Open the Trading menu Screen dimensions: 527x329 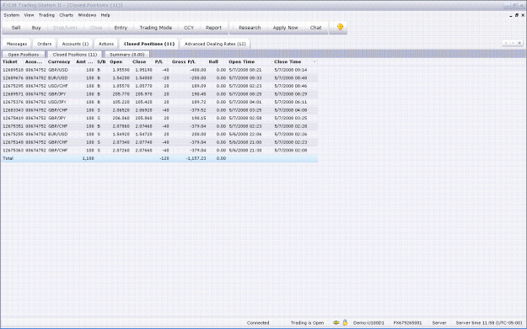[46, 15]
